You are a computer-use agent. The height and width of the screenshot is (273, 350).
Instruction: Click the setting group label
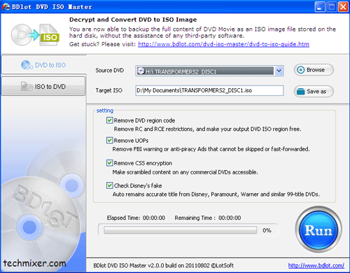pos(105,111)
